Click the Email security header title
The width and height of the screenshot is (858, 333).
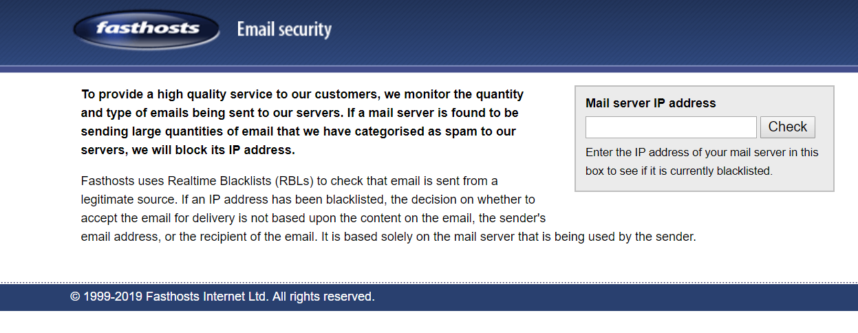pyautogui.click(x=284, y=30)
